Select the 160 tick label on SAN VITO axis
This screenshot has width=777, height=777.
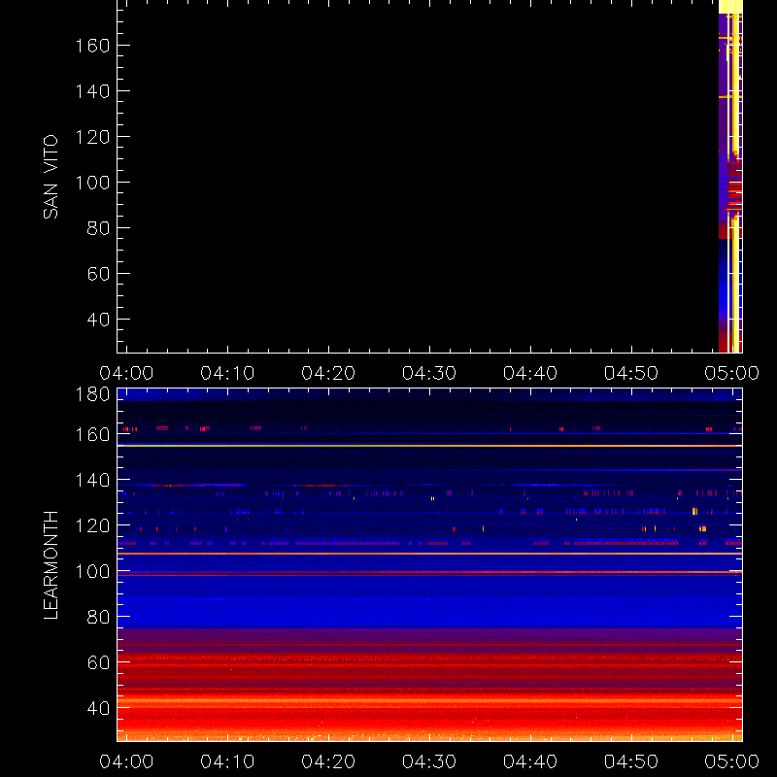coord(92,46)
